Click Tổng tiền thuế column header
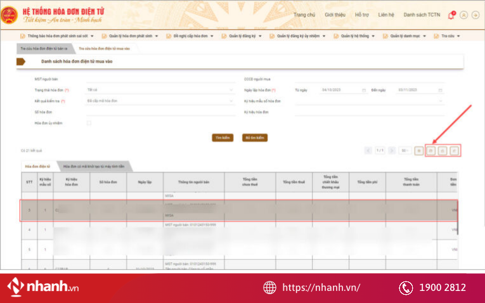This screenshot has height=303, width=485. (294, 182)
